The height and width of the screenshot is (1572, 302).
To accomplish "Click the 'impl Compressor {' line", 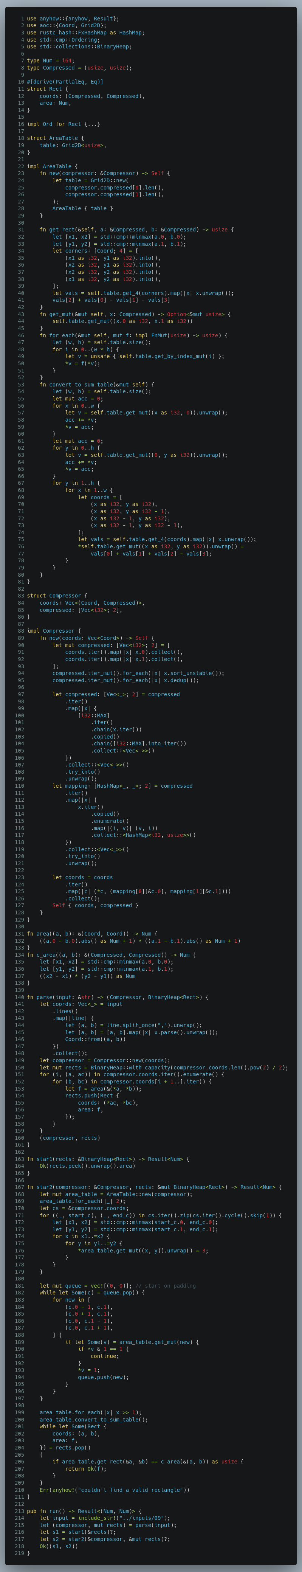I will 54,630.
